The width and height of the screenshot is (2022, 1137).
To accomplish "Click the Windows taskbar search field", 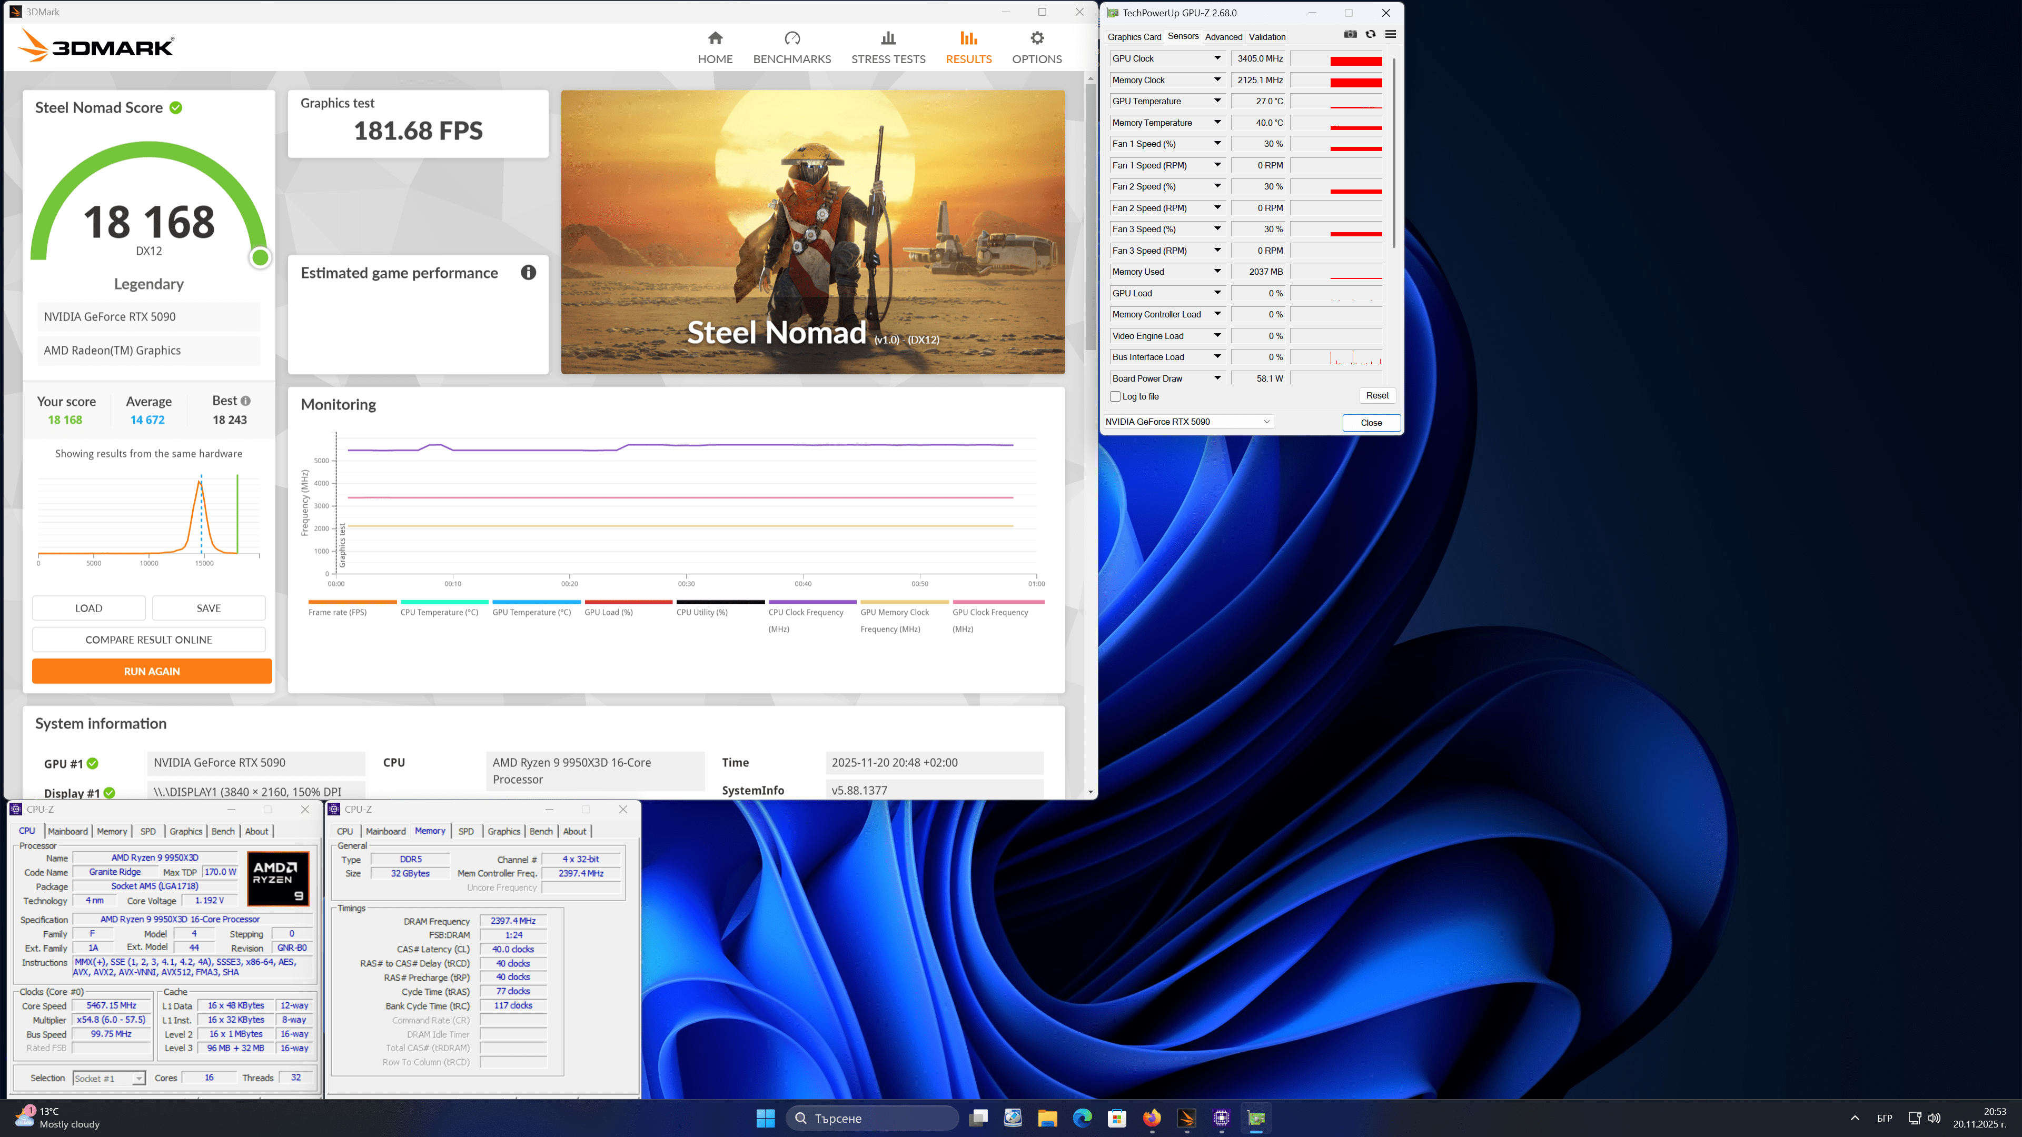I will 871,1118.
